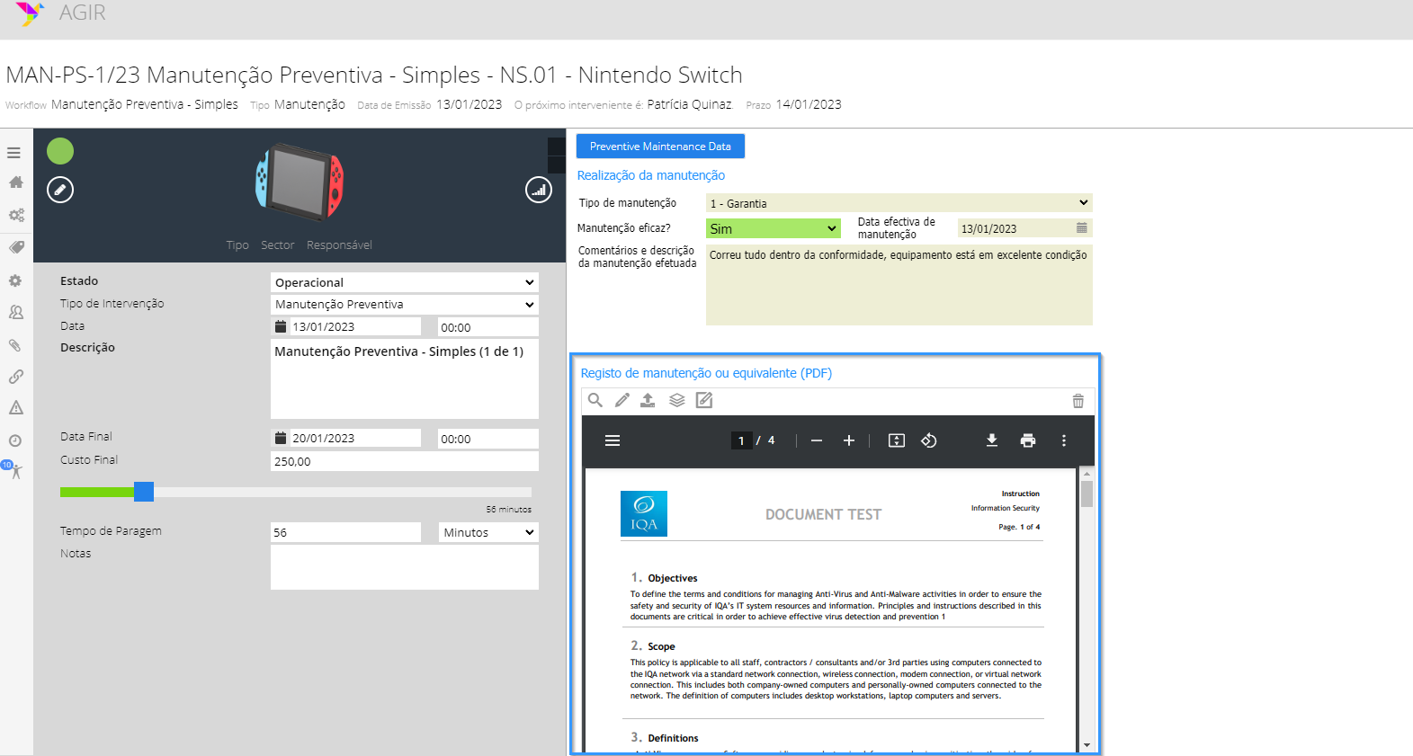
Task: Click the Custo Final field 250,00
Action: tap(405, 461)
